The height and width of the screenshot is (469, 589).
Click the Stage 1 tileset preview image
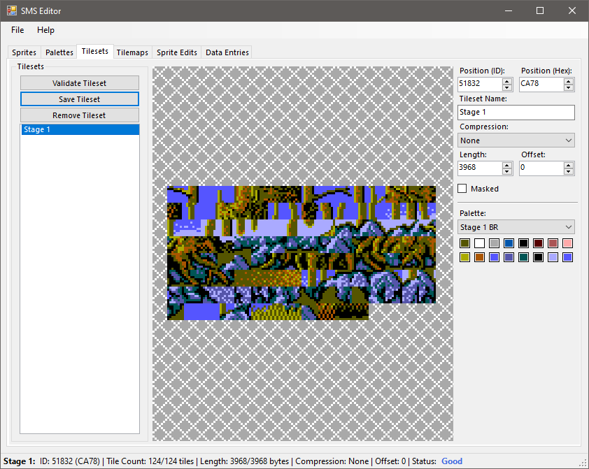coord(301,253)
